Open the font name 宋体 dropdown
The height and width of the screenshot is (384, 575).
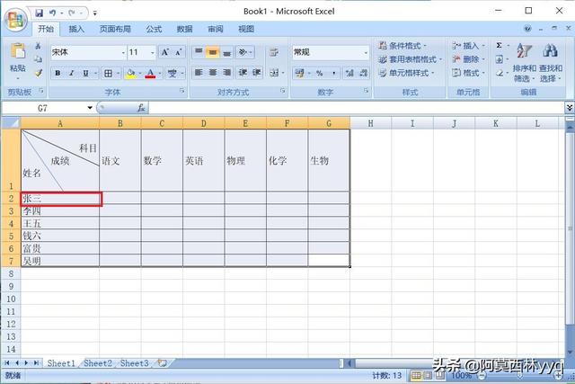click(x=123, y=52)
